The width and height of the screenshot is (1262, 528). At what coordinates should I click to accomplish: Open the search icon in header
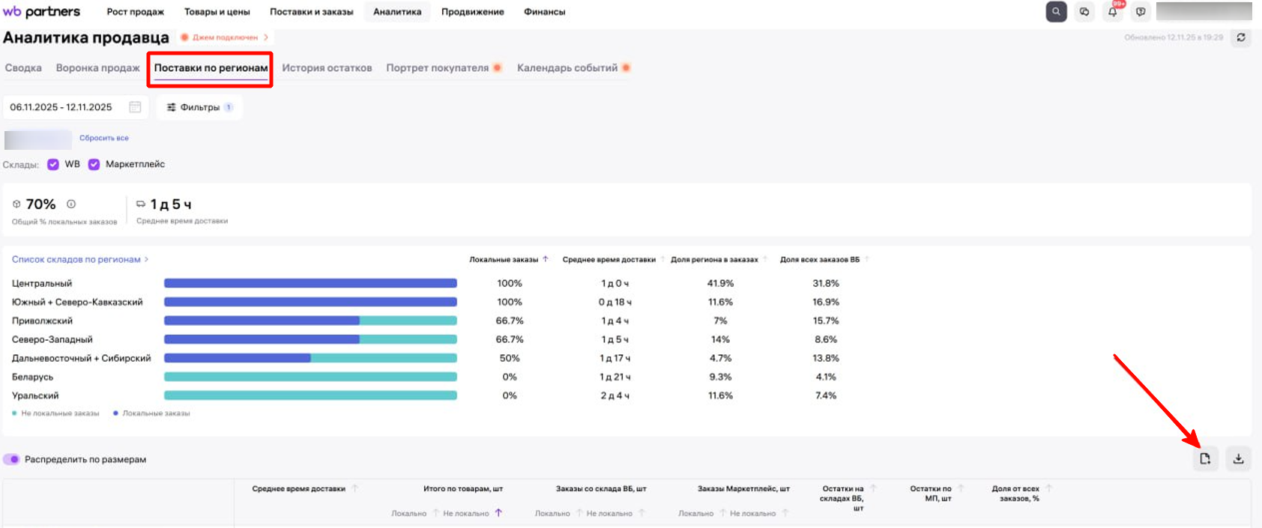pos(1056,11)
